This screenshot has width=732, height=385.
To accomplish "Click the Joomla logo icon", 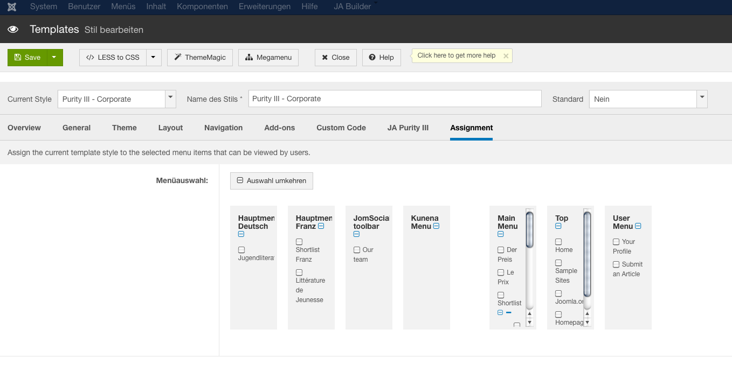I will point(12,7).
